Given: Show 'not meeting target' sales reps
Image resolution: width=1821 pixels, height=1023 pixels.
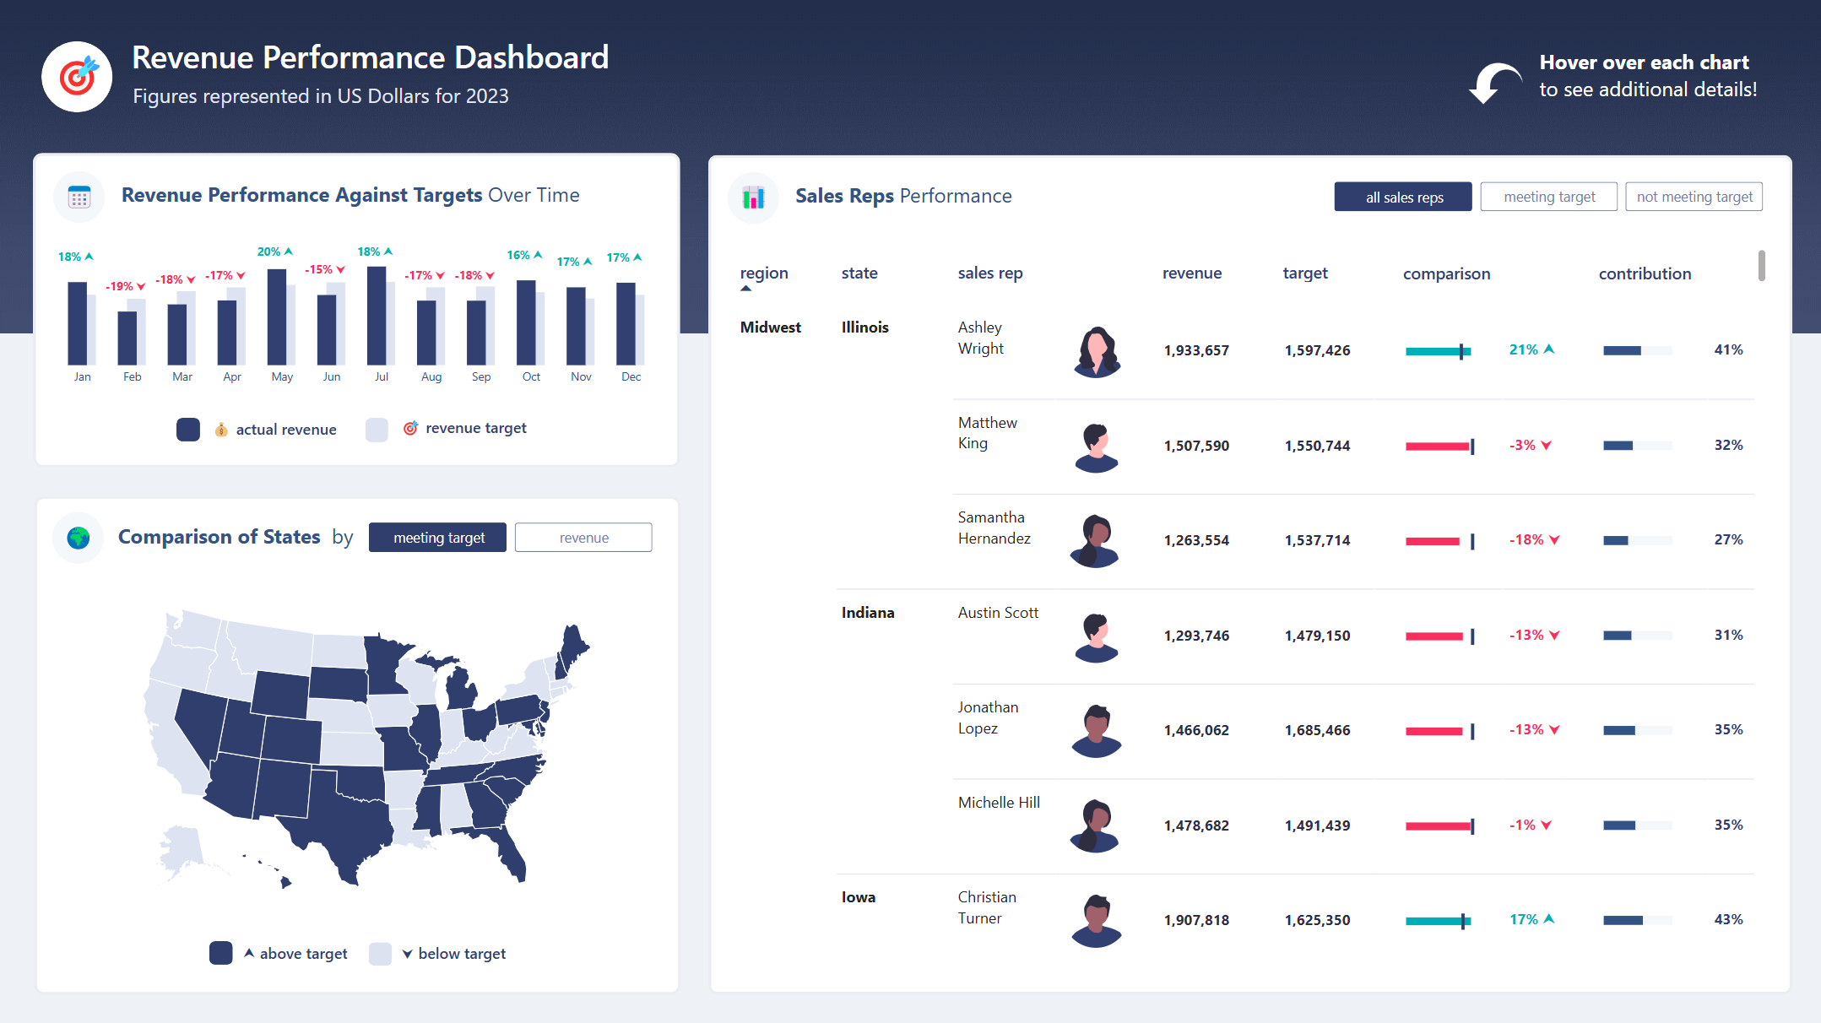Looking at the screenshot, I should pyautogui.click(x=1694, y=197).
